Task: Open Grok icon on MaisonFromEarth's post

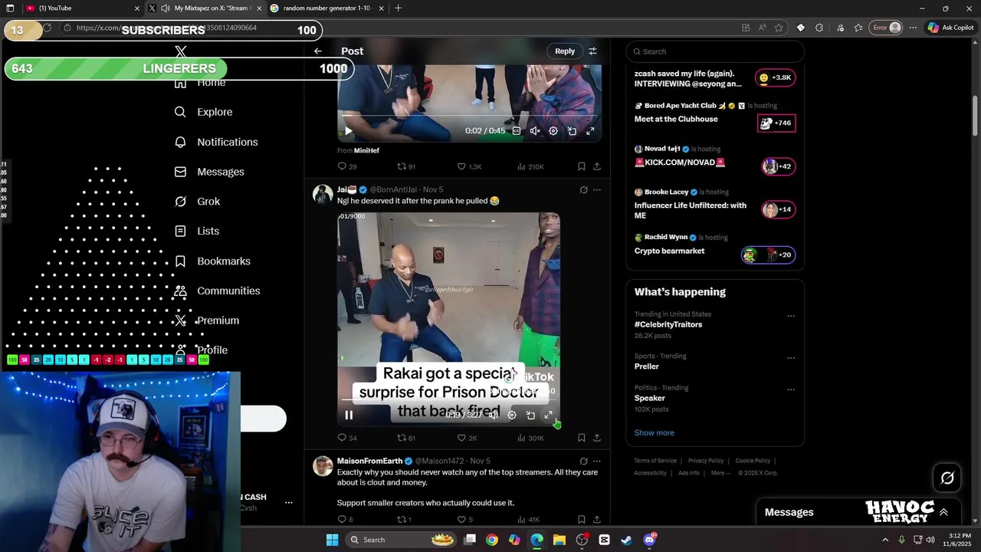Action: (583, 461)
